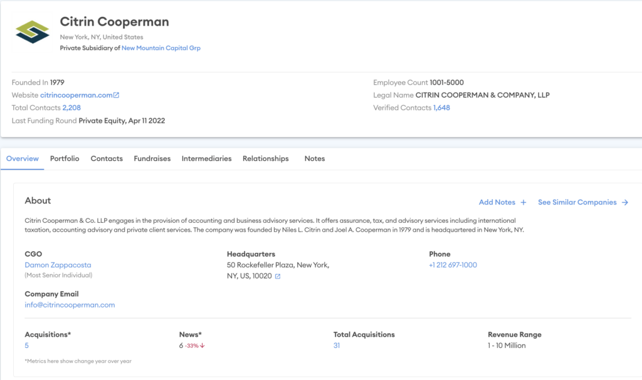
Task: Open Damon Zappacosta's profile link
Action: pos(58,265)
